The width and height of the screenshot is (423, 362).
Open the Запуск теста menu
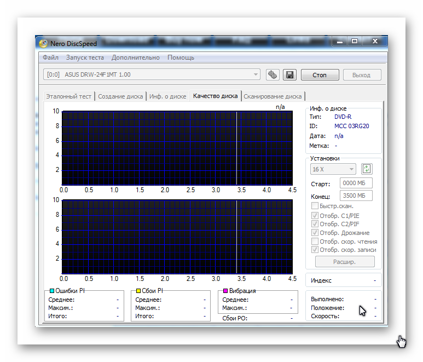pos(85,58)
